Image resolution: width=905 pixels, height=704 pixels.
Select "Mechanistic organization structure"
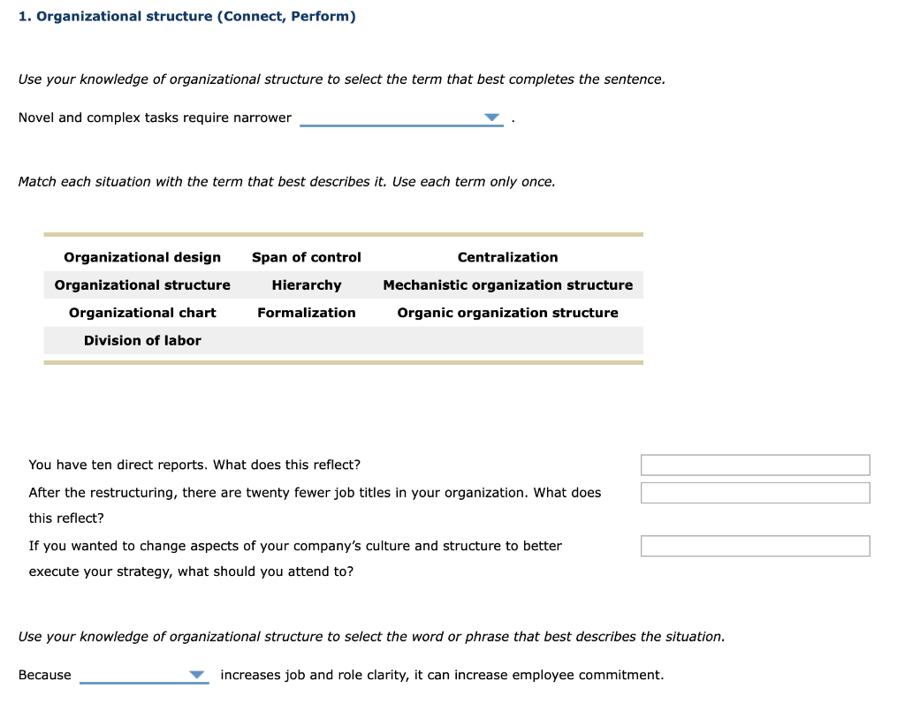[507, 284]
